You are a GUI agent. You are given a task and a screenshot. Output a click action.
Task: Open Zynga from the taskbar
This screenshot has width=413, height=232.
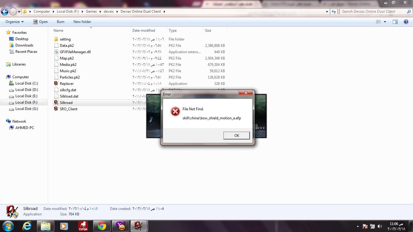tap(83, 226)
